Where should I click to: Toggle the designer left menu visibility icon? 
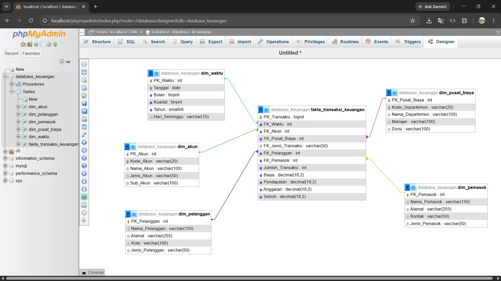point(84,65)
